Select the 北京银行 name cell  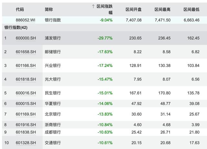[53, 114]
